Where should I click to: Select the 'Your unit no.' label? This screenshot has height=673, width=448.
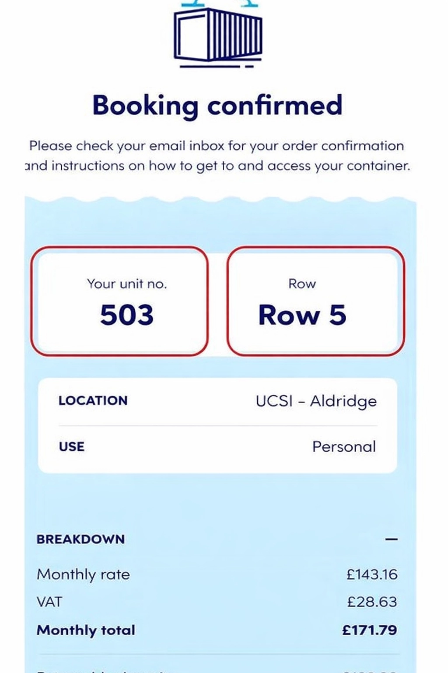click(x=127, y=284)
